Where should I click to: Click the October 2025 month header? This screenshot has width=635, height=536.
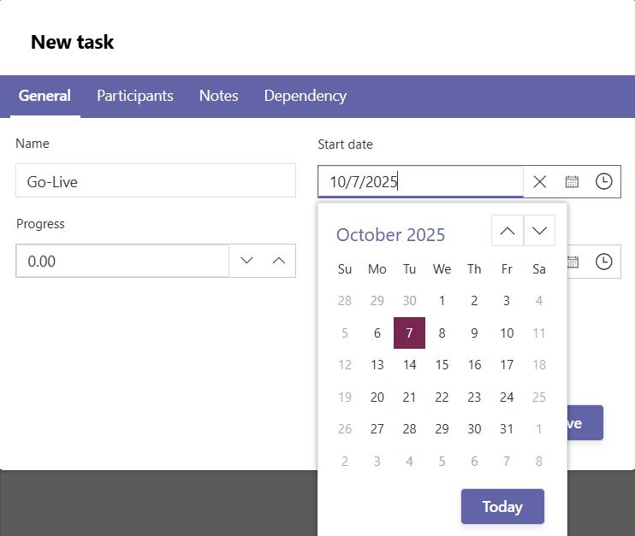[x=390, y=234]
